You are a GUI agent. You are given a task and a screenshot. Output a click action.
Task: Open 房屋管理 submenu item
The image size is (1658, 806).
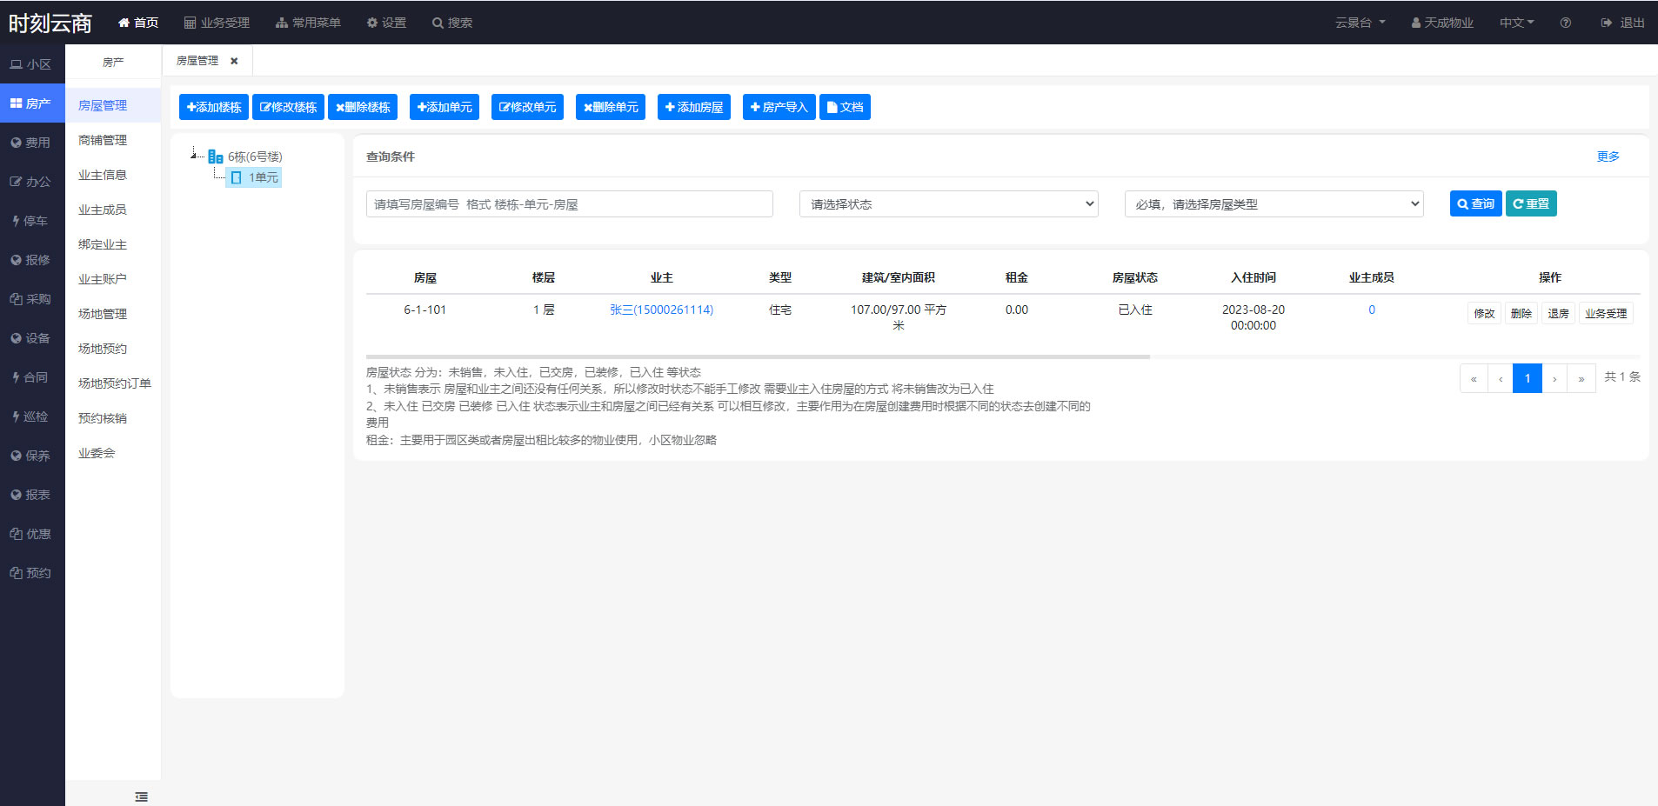[113, 105]
